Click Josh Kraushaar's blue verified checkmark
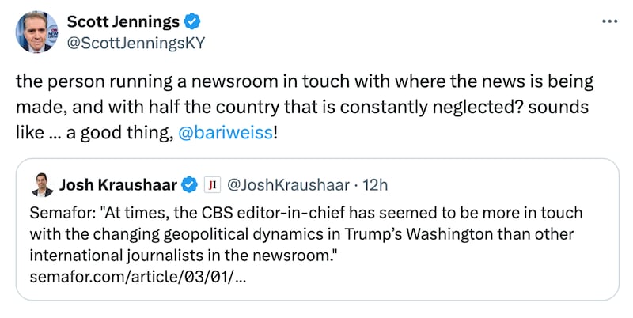Screen dimensions: 633x318 (190, 185)
